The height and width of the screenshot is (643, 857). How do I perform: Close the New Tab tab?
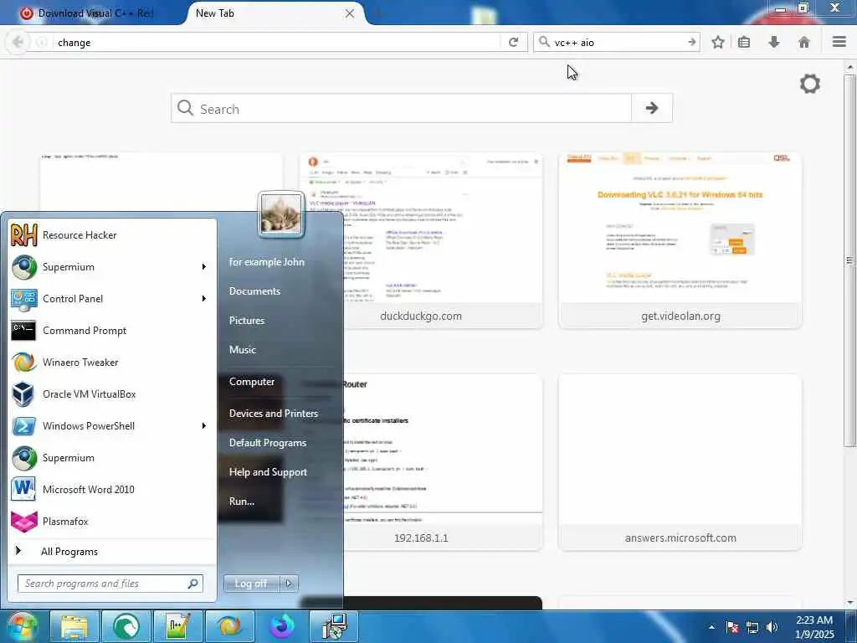pos(350,13)
